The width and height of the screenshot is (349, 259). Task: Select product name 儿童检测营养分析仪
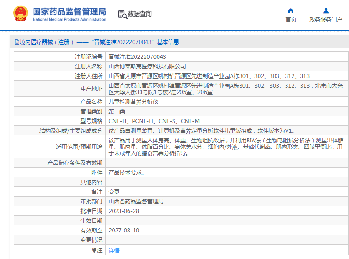[x=133, y=102]
